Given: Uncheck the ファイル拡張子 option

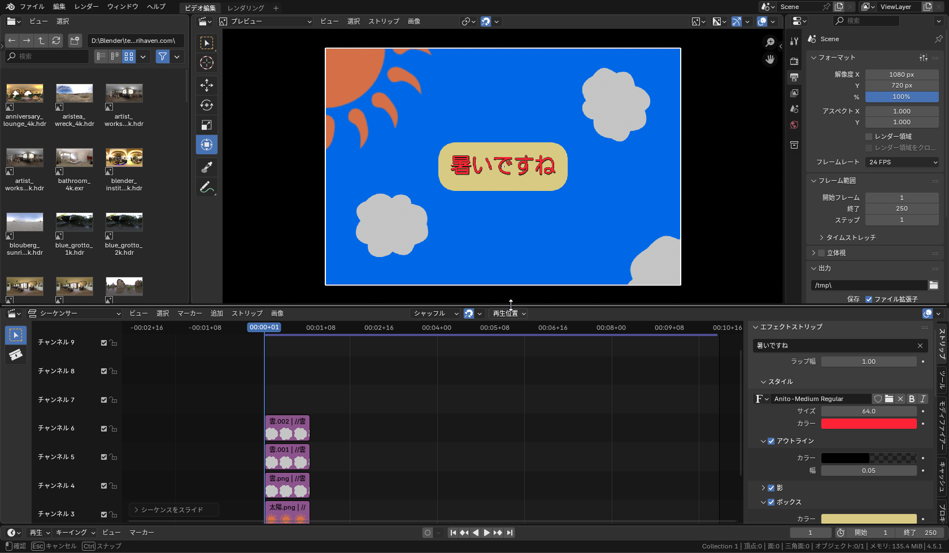Looking at the screenshot, I should coord(869,299).
